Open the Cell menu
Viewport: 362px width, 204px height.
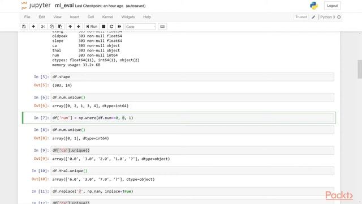[90, 17]
